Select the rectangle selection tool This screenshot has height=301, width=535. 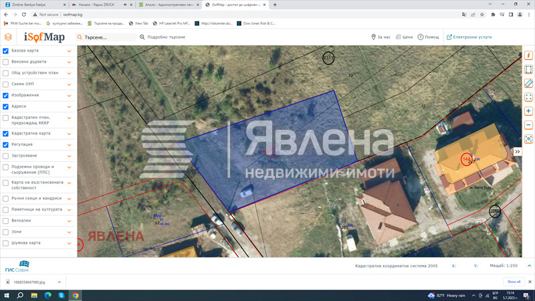528,69
